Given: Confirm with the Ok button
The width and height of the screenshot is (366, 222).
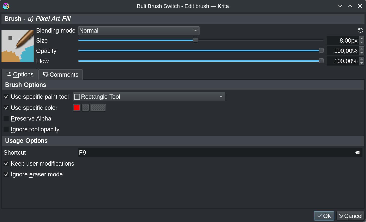Looking at the screenshot, I should 324,216.
